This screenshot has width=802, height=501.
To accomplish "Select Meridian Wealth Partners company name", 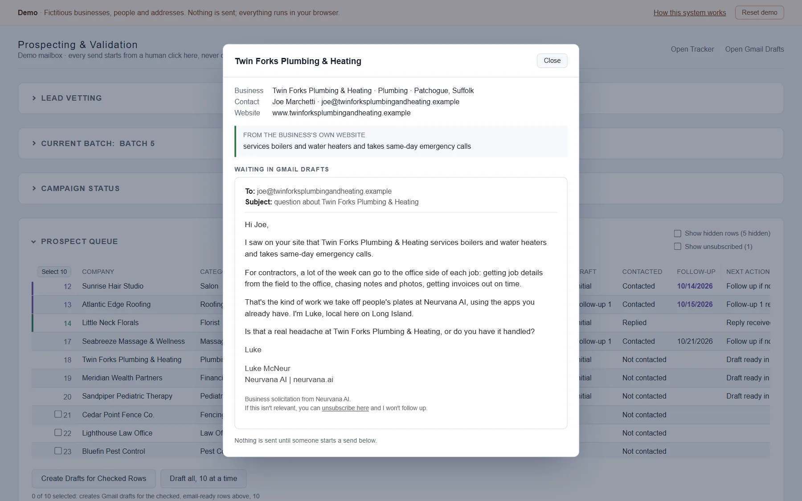I will coord(122,378).
